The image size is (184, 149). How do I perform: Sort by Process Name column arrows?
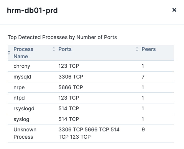click(9, 53)
